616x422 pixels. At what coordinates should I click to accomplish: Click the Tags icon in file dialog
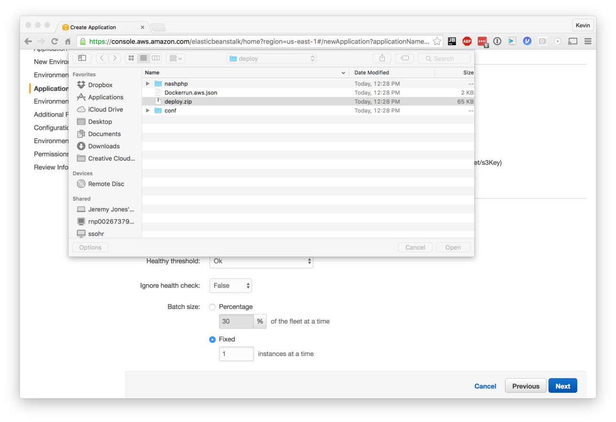pyautogui.click(x=405, y=58)
